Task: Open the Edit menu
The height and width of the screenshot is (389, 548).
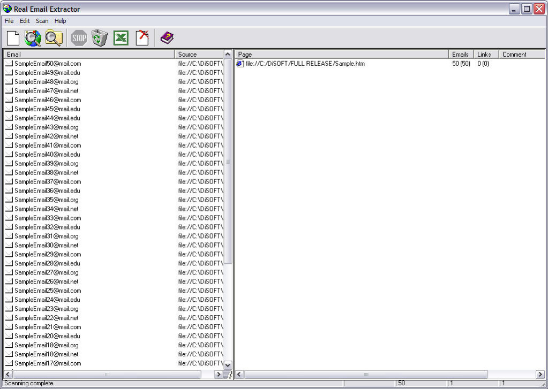Action: coord(25,21)
